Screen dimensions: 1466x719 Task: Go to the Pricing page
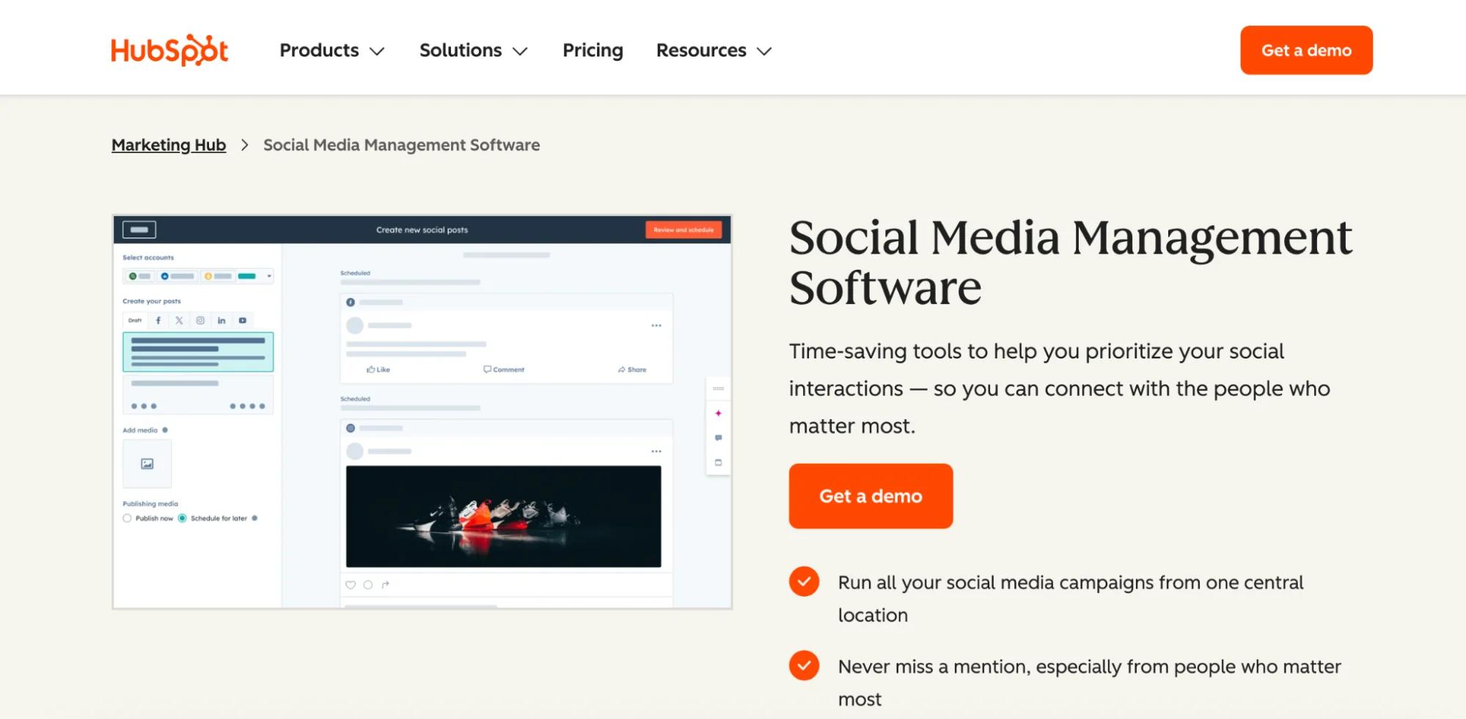click(593, 51)
